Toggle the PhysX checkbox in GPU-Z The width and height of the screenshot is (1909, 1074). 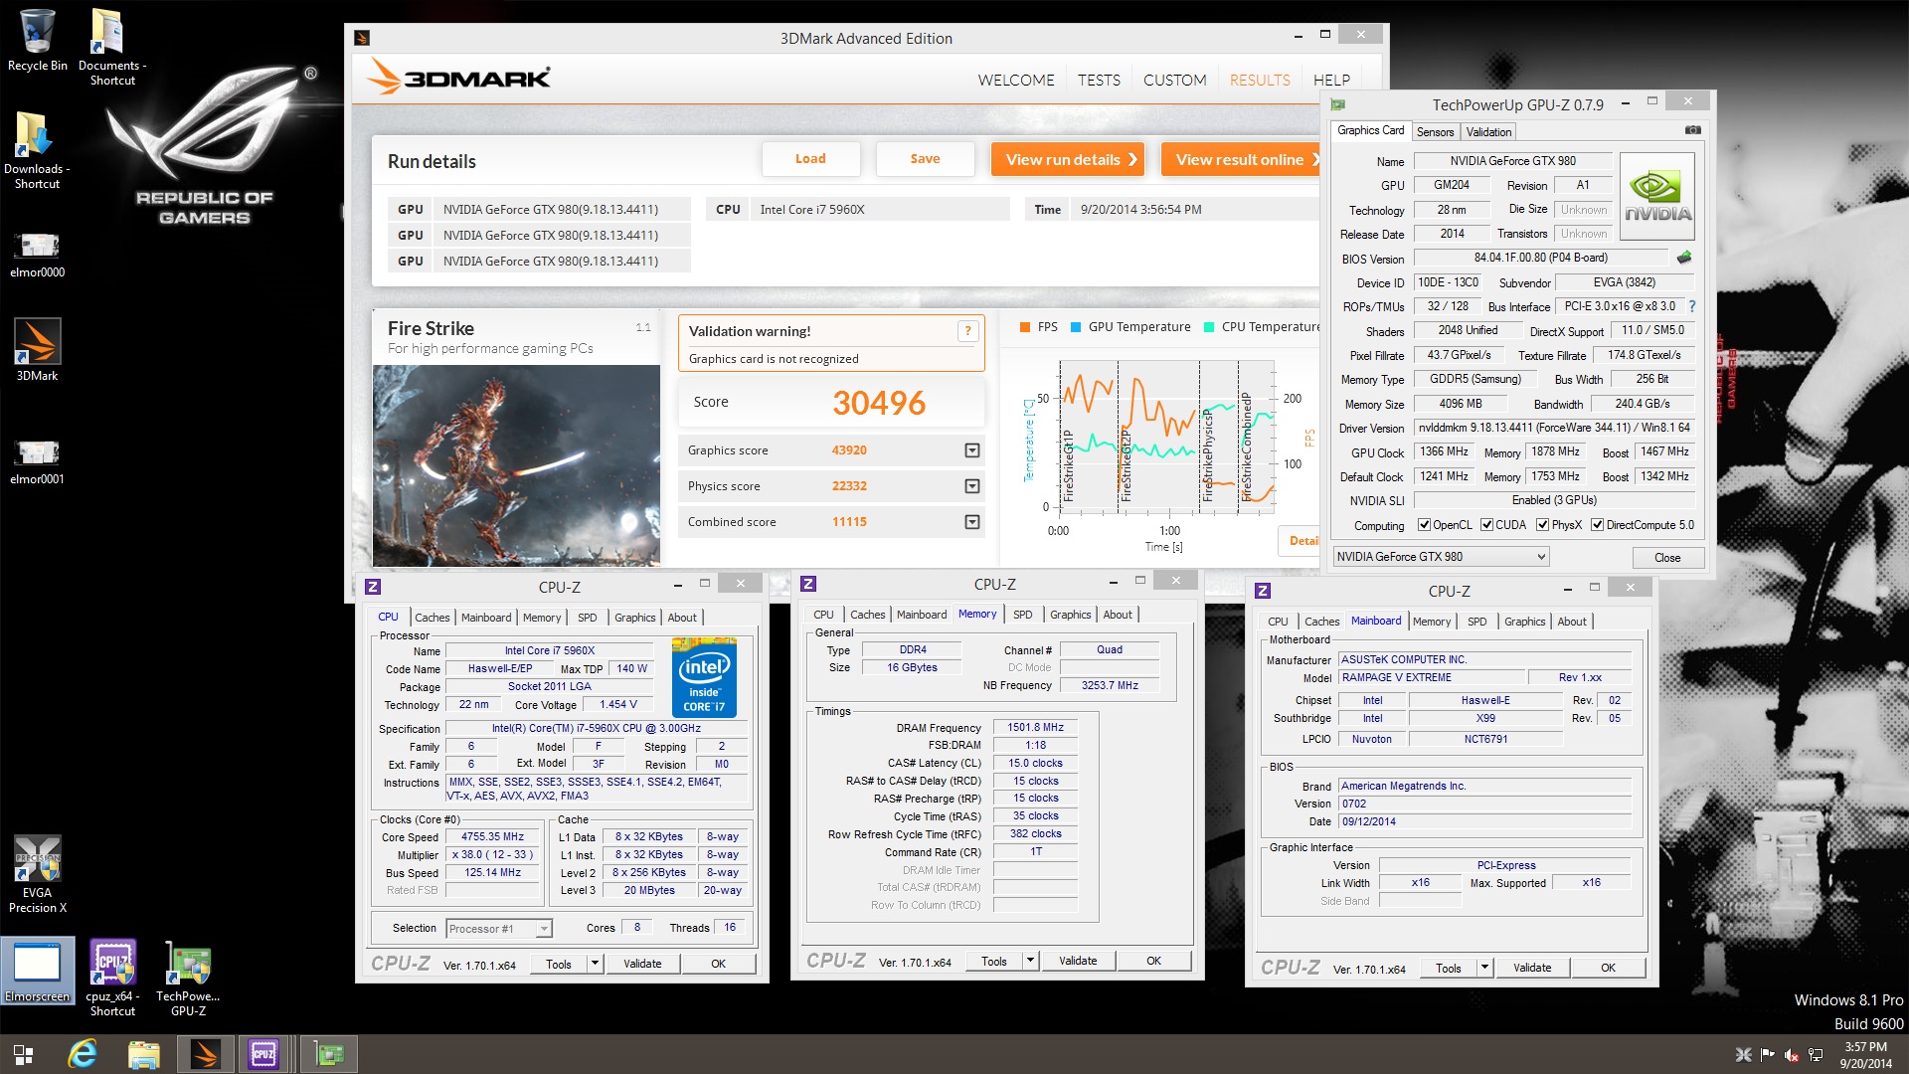(1542, 525)
